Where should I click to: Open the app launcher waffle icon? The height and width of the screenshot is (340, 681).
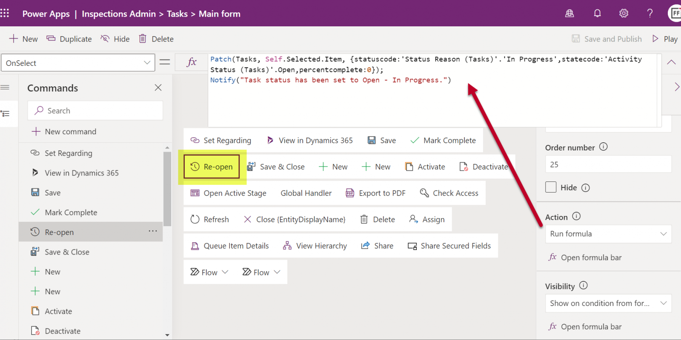(x=5, y=13)
